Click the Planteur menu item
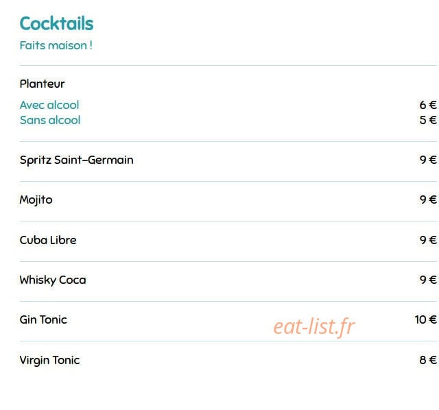439x410 pixels. coord(42,84)
